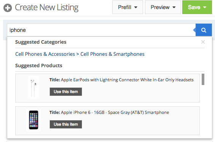Click the Create New Listing heading
The image size is (215, 142).
(x=46, y=8)
